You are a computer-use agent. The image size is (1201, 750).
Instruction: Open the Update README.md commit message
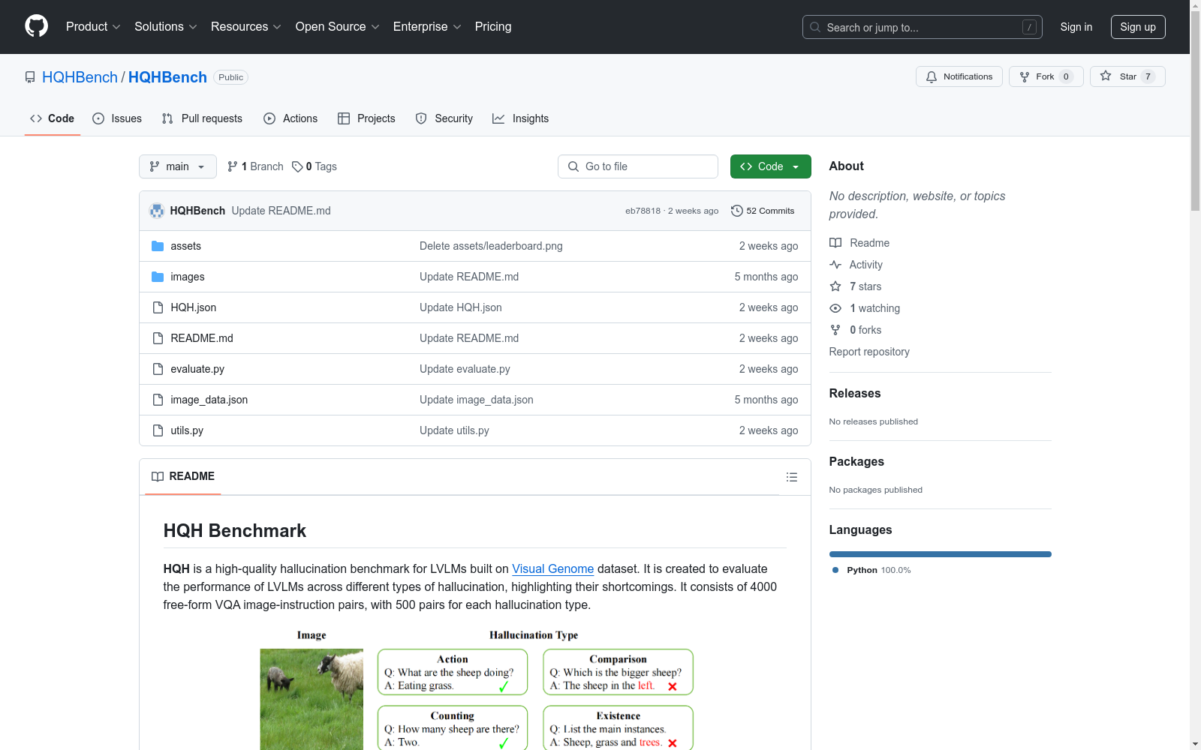(x=281, y=211)
